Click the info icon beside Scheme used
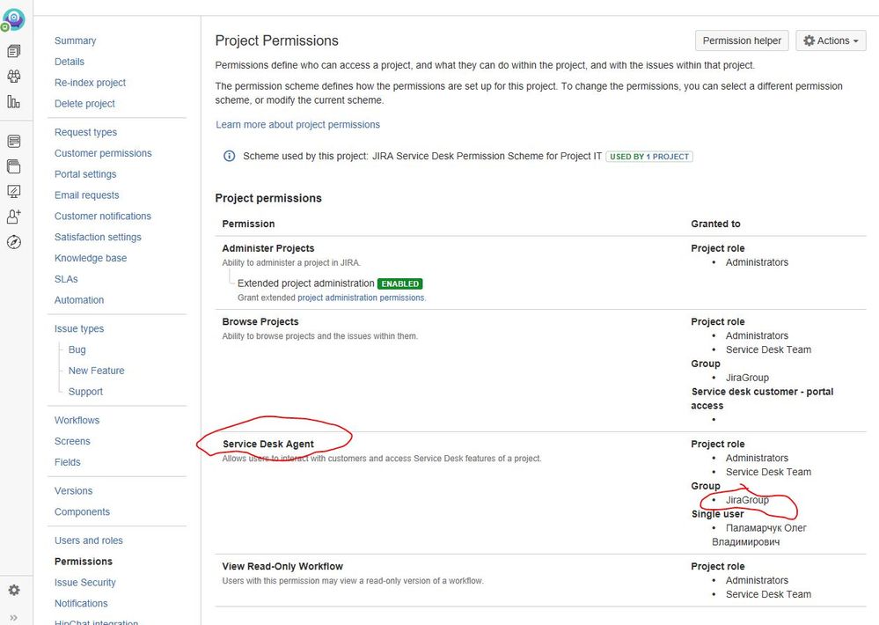The image size is (879, 625). [x=230, y=156]
